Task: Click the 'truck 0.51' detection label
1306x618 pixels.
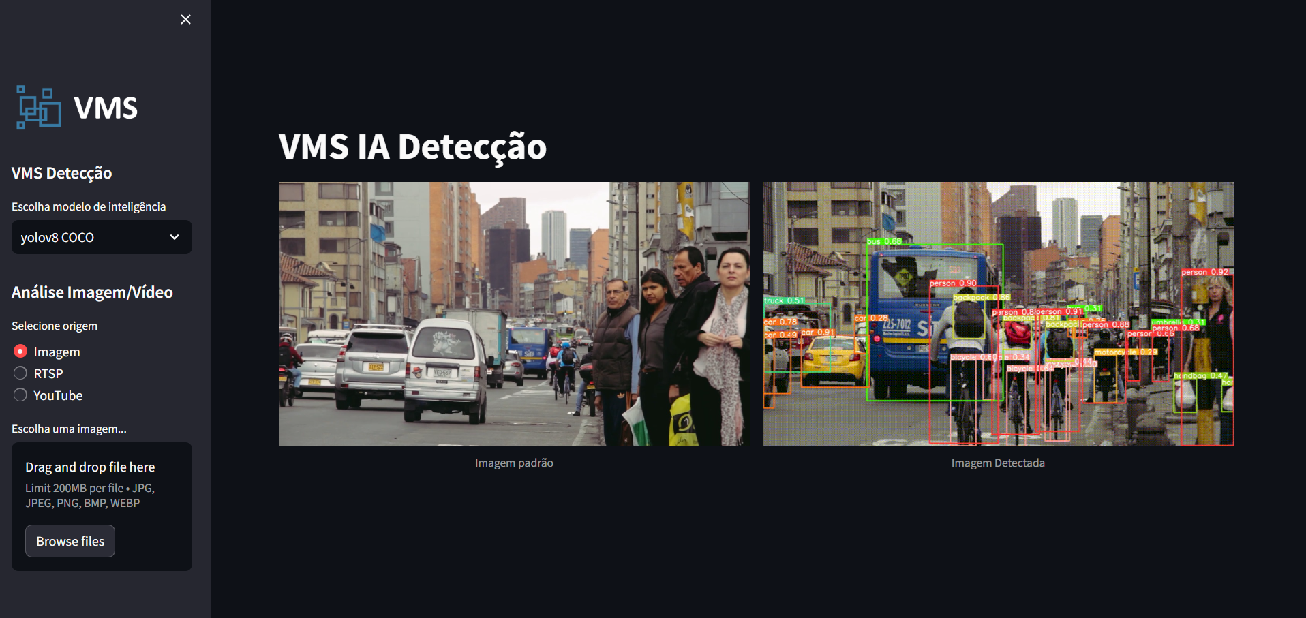Action: tap(784, 300)
